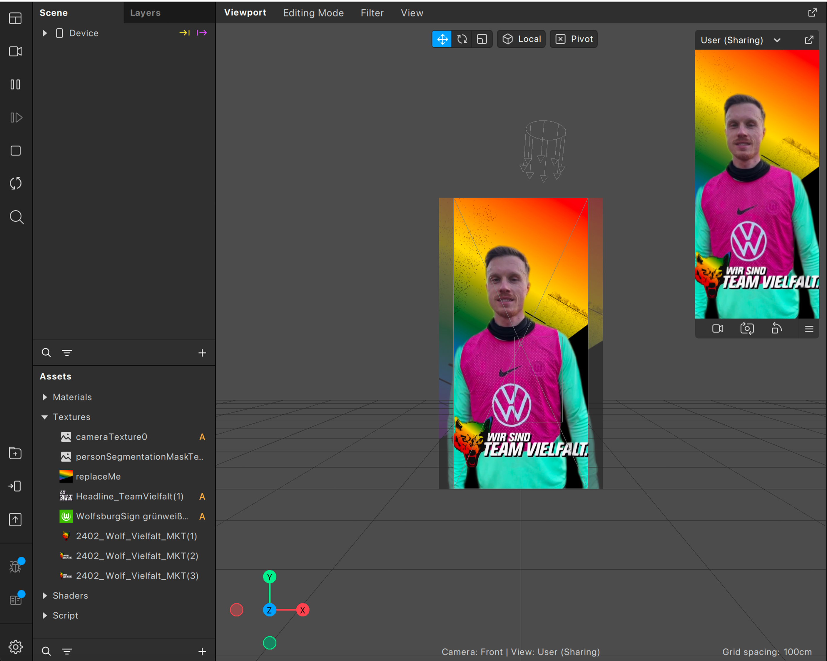The width and height of the screenshot is (827, 661).
Task: Switch to the Scene tab
Action: pyautogui.click(x=54, y=13)
